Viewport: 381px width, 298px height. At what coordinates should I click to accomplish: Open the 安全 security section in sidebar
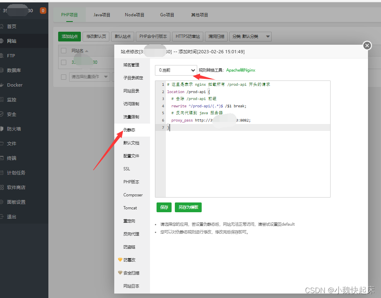point(12,114)
